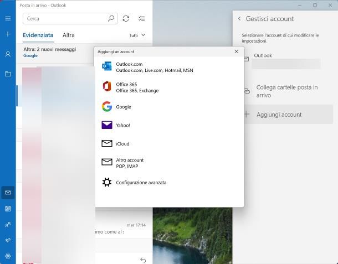
Task: Switch to Mail via envelope icon
Action: tap(8, 193)
